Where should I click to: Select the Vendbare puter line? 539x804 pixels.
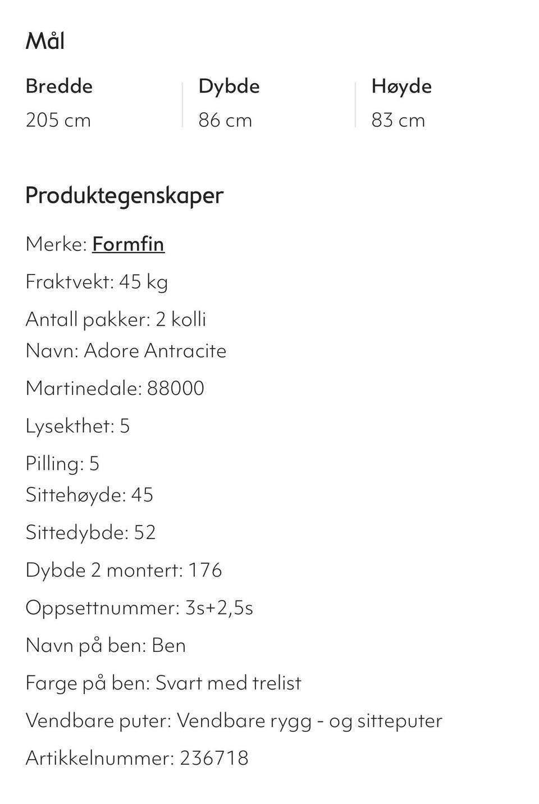point(234,721)
